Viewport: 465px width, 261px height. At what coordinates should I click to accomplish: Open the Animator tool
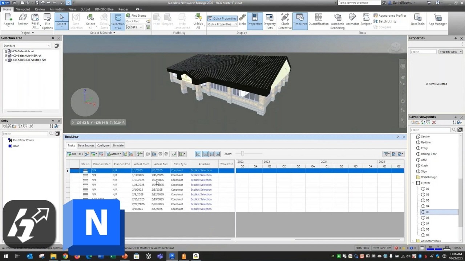[x=352, y=20]
